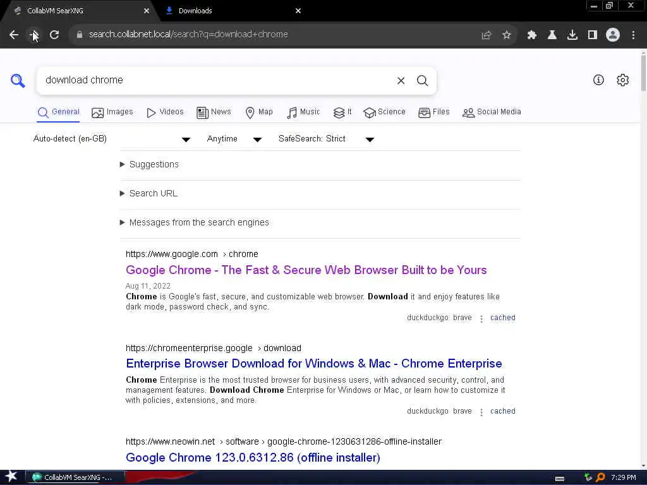
Task: Switch to Map category
Action: 258,112
